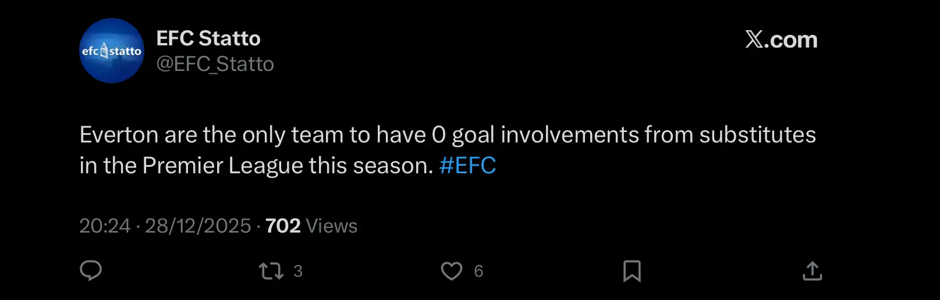Click the 'goal involvements' phrase in the tweet
940x300 pixels.
pyautogui.click(x=545, y=135)
